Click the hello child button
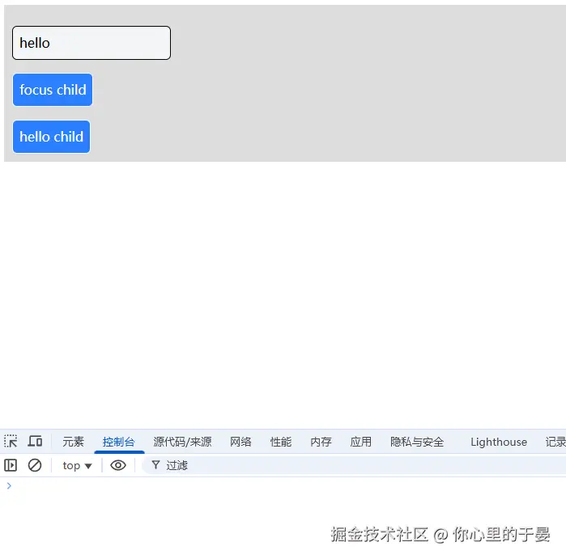 [51, 137]
